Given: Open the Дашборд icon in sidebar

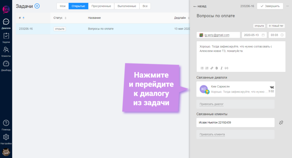Looking at the screenshot, I should click(x=6, y=65).
